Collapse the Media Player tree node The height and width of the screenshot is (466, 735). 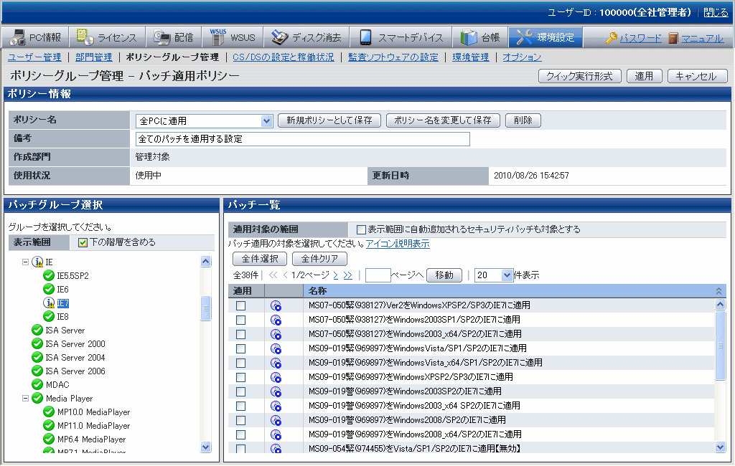(25, 398)
